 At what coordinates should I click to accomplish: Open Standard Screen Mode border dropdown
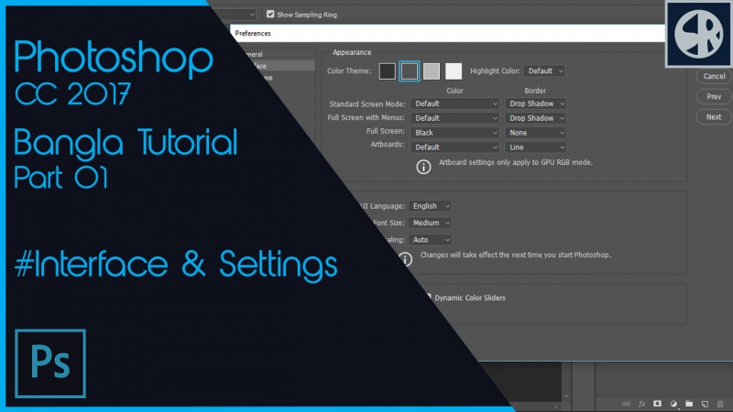tap(536, 103)
